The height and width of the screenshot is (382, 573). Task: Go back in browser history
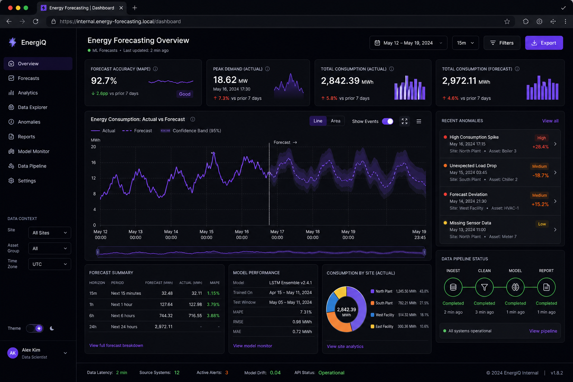tap(9, 22)
